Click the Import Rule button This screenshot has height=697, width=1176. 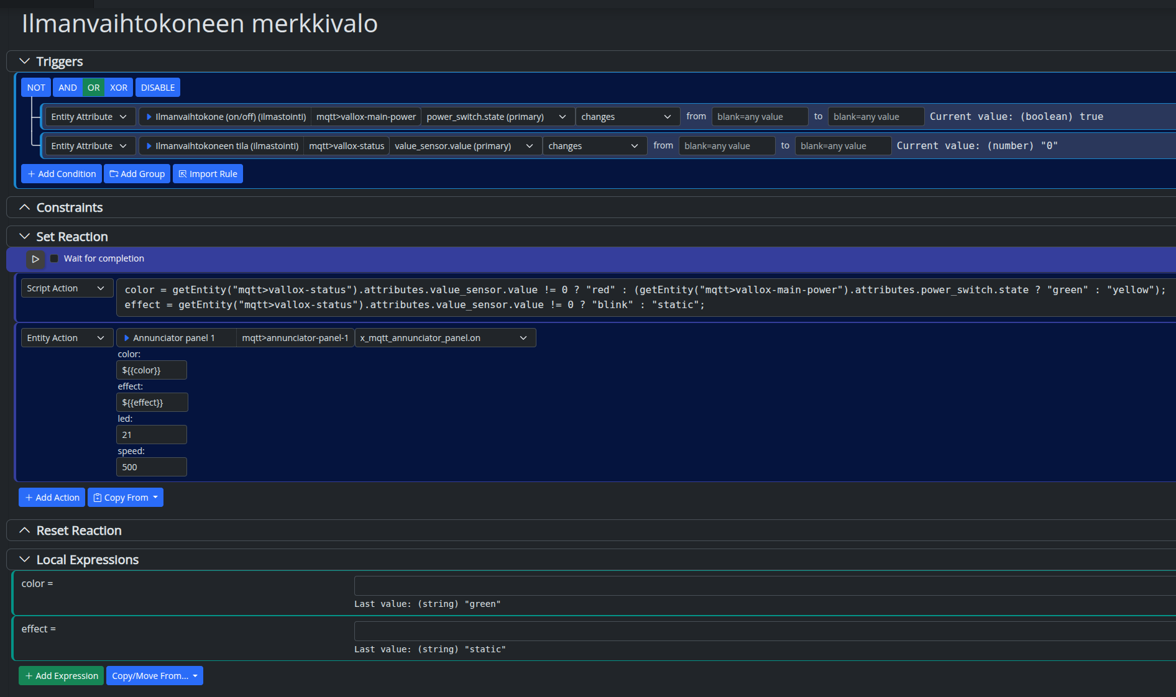click(x=208, y=174)
